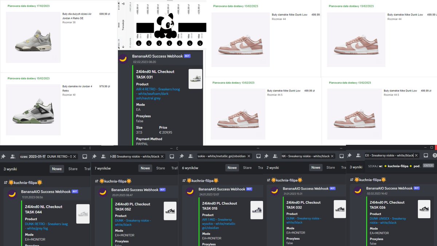Show member list in the DUNK RETRO search panel

tap(13, 156)
